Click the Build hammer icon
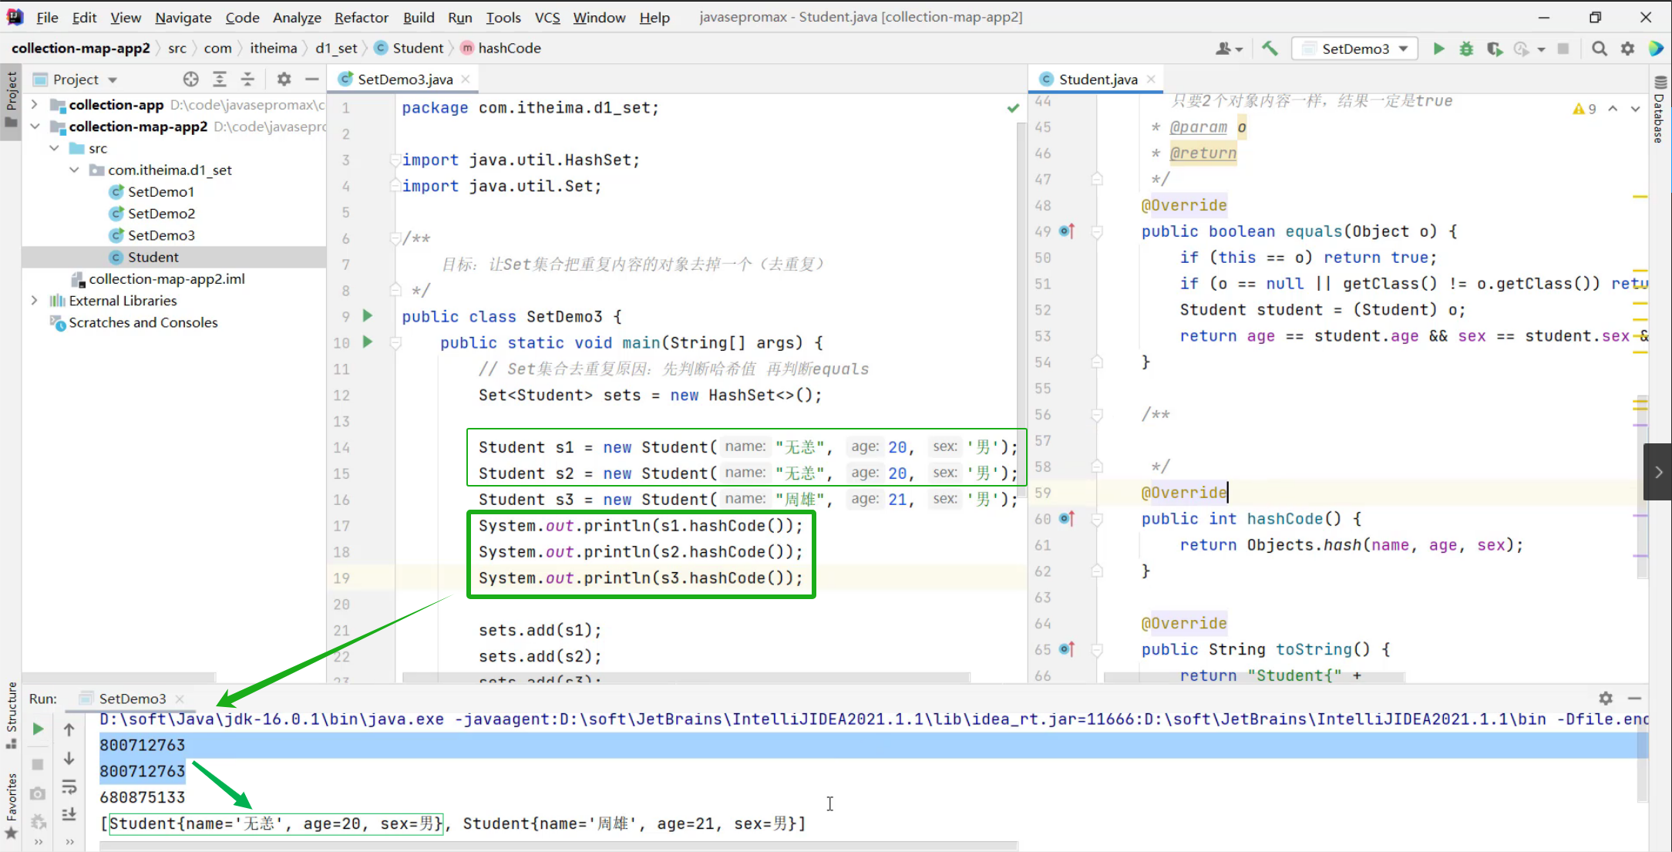Viewport: 1672px width, 852px height. point(1270,49)
